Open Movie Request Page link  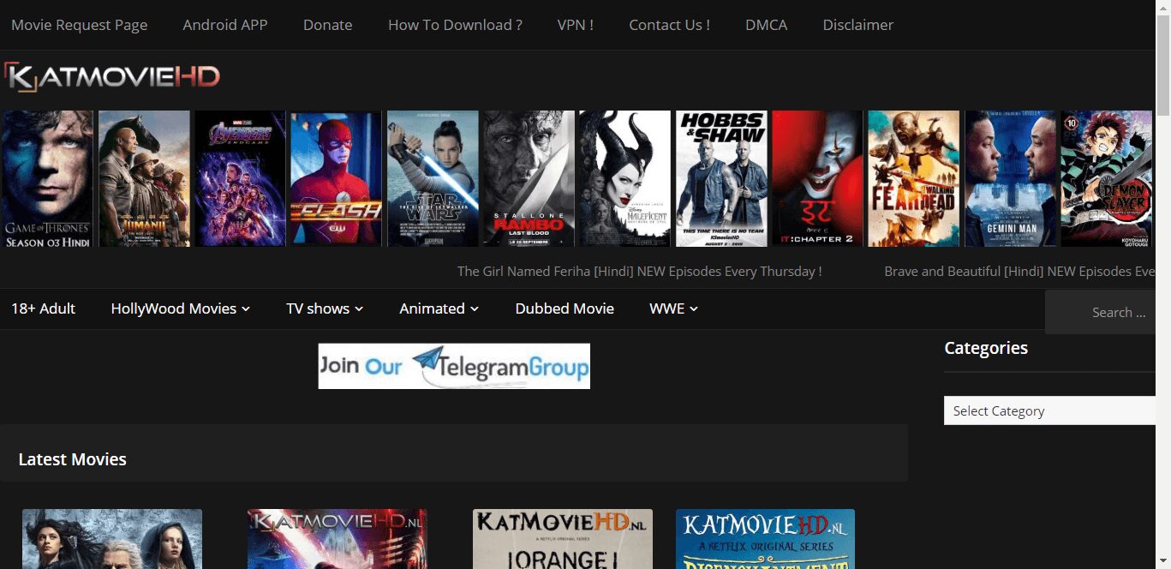coord(79,25)
